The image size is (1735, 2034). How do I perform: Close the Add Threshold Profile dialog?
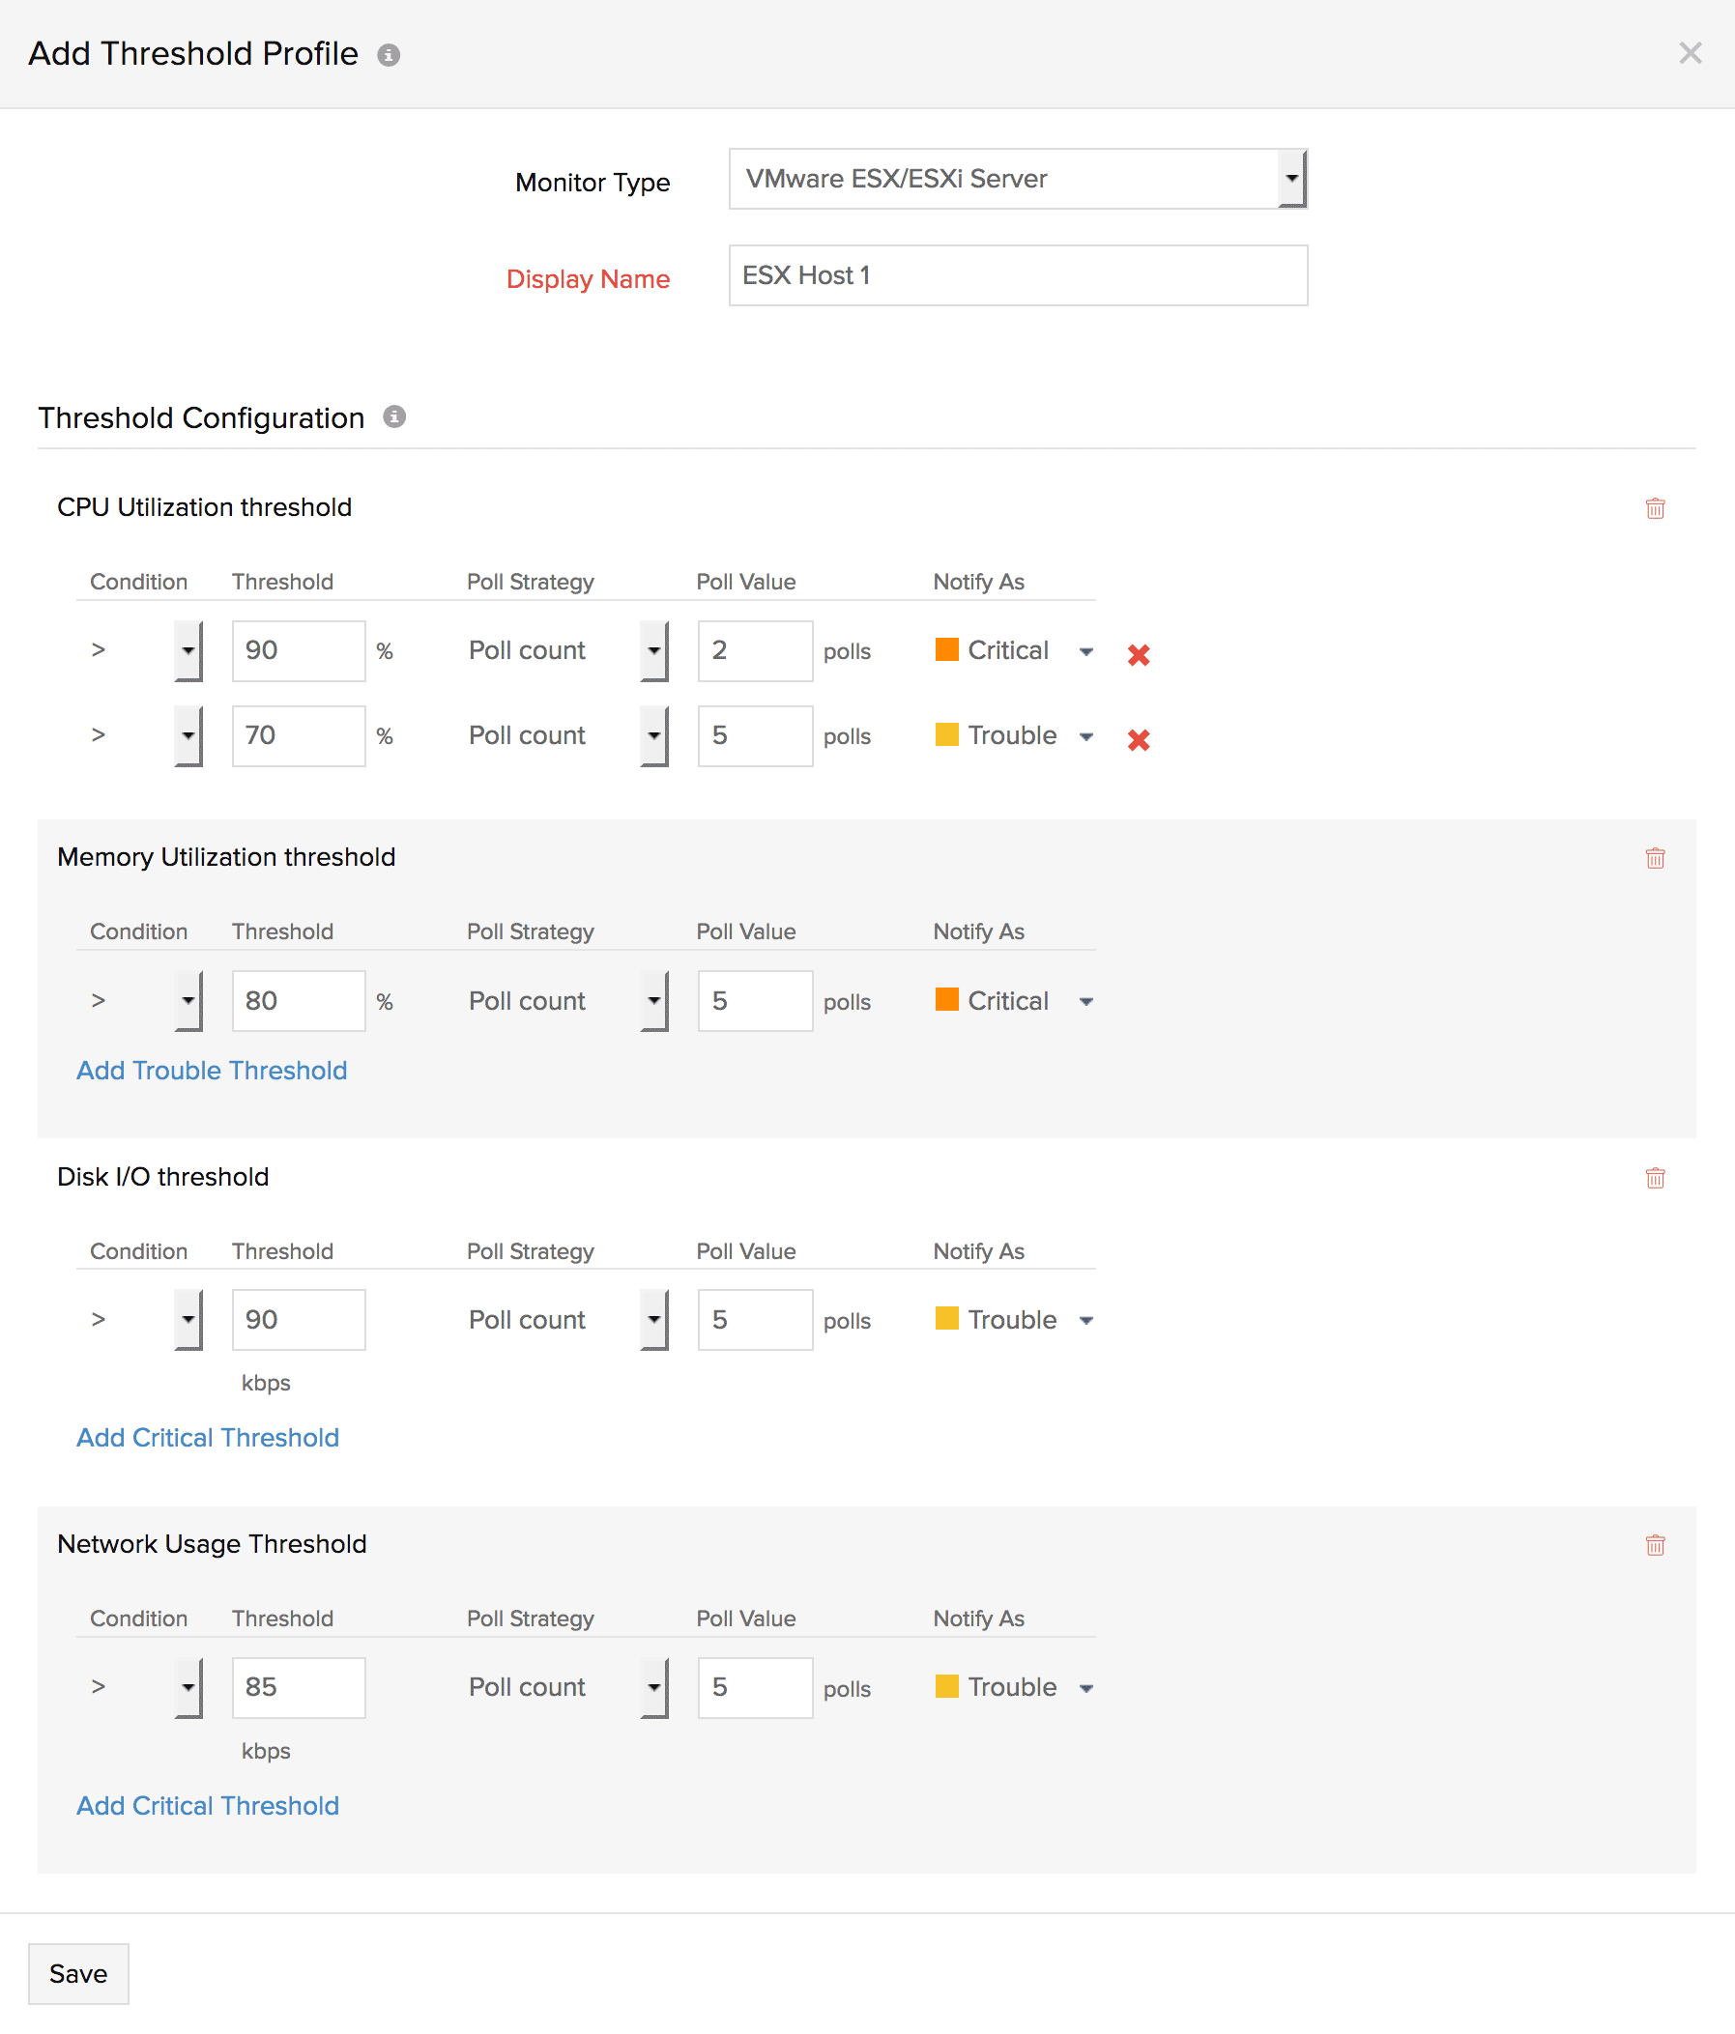point(1689,53)
